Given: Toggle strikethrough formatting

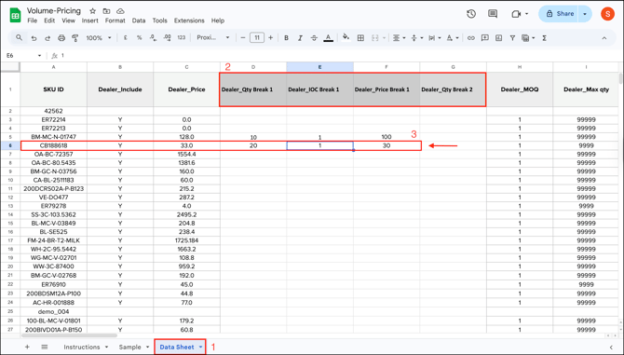Looking at the screenshot, I should [314, 38].
